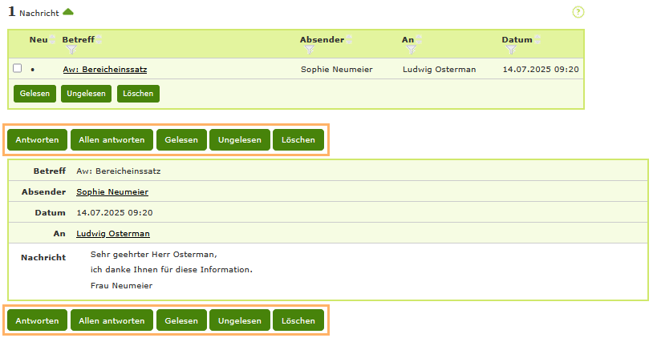Sort by Absender column header
653x338 pixels.
(322, 39)
